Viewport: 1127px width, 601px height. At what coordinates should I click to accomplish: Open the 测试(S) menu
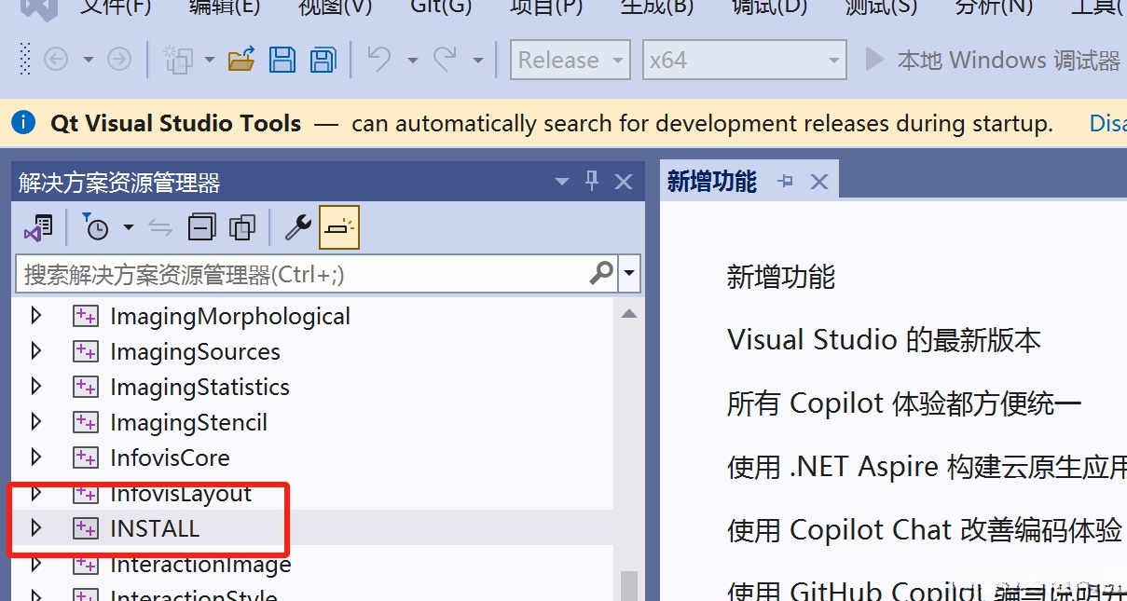coord(881,7)
